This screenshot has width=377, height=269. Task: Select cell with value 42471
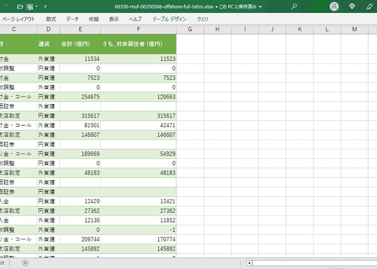pos(138,126)
